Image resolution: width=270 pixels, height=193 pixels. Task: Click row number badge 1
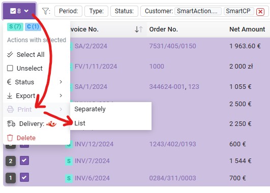coord(11,178)
